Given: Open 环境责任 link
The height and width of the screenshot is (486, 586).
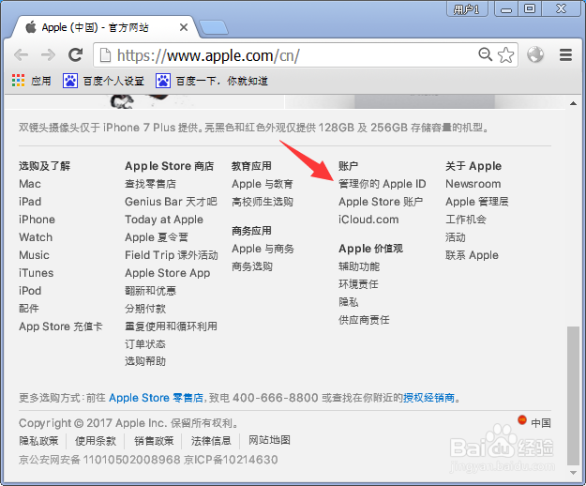Looking at the screenshot, I should pyautogui.click(x=358, y=284).
